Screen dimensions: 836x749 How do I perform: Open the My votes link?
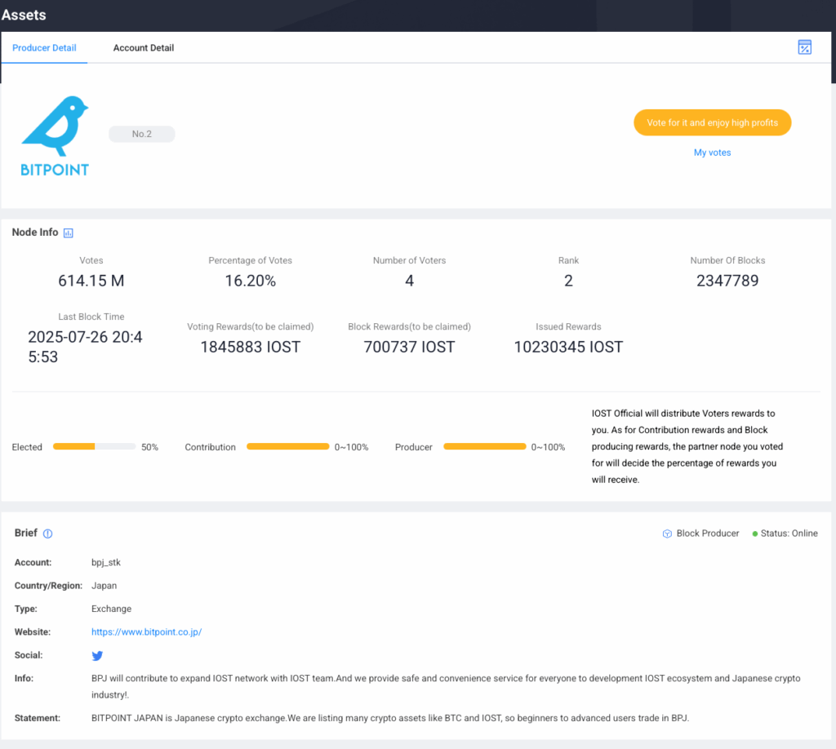[x=712, y=153]
